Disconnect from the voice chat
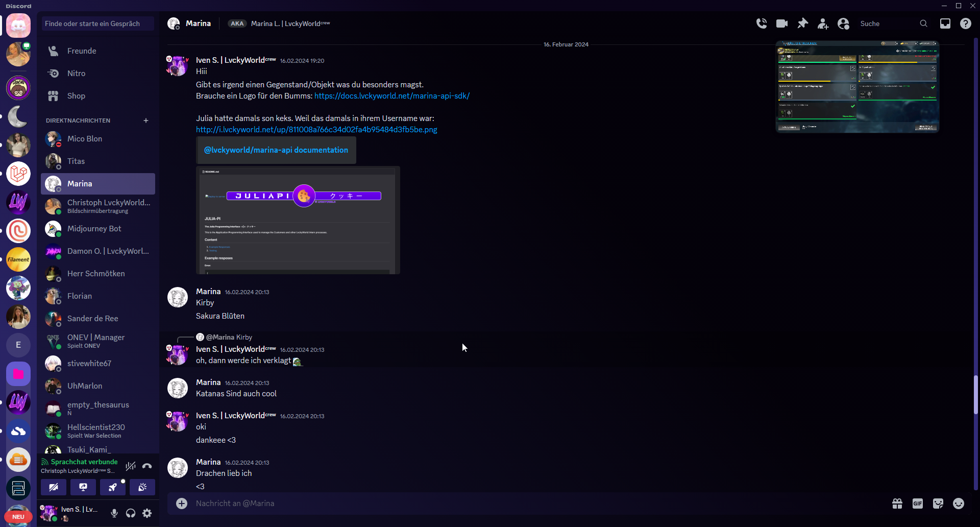The width and height of the screenshot is (980, 527). 147,466
